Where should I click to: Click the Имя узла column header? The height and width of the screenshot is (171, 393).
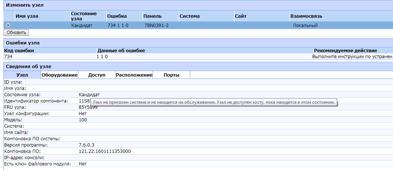coord(27,16)
